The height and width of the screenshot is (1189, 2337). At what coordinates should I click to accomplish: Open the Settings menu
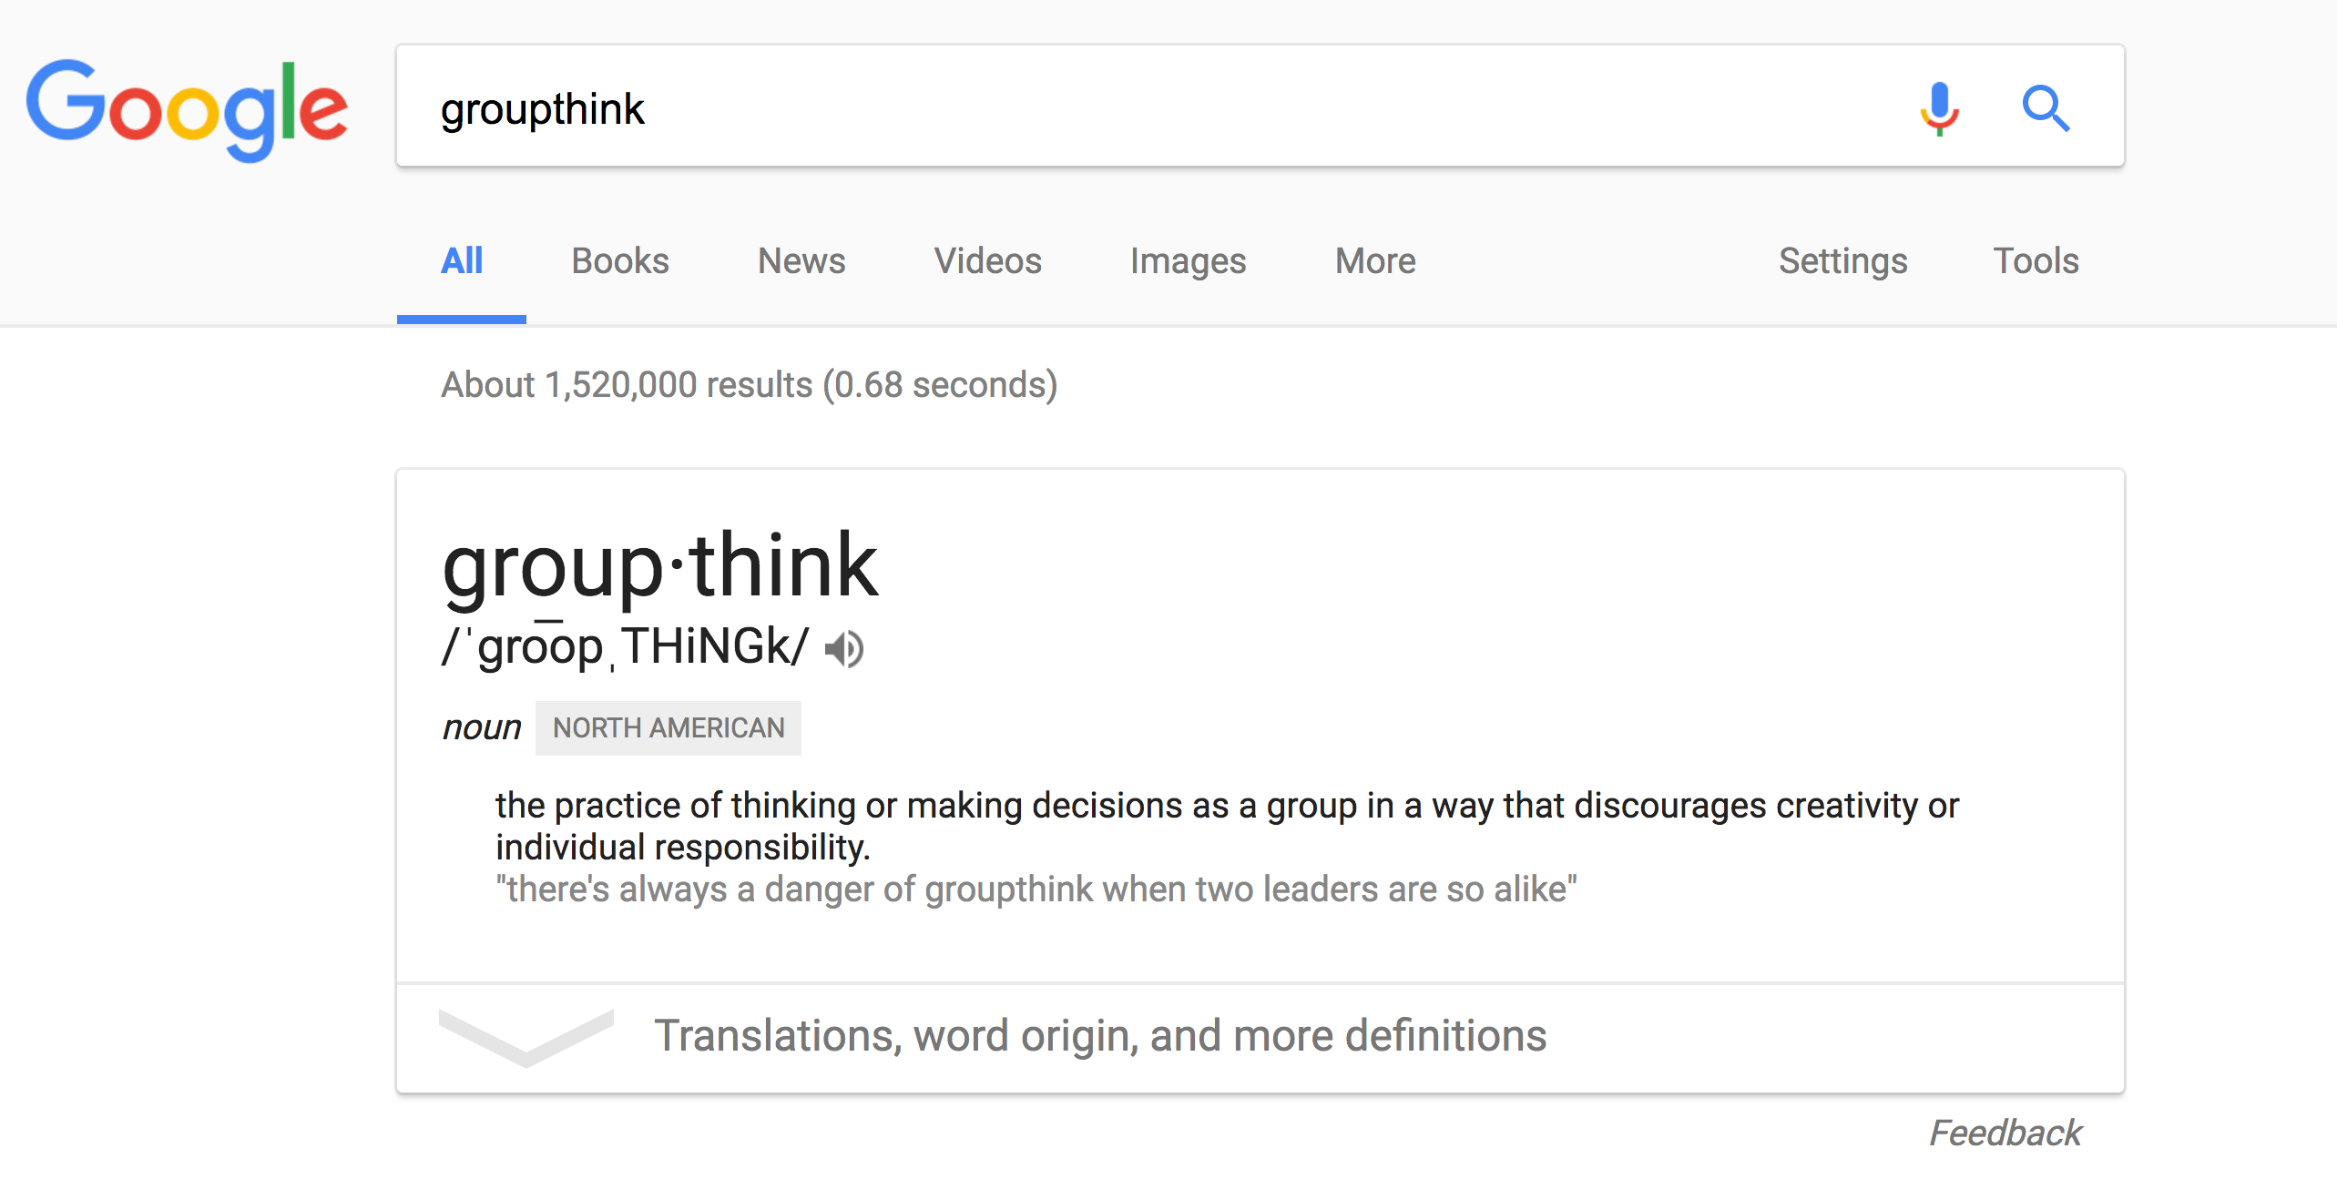1842,261
